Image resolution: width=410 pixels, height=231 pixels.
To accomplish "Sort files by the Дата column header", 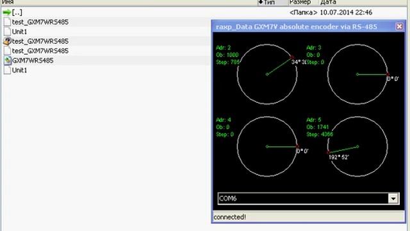I will 328,2.
